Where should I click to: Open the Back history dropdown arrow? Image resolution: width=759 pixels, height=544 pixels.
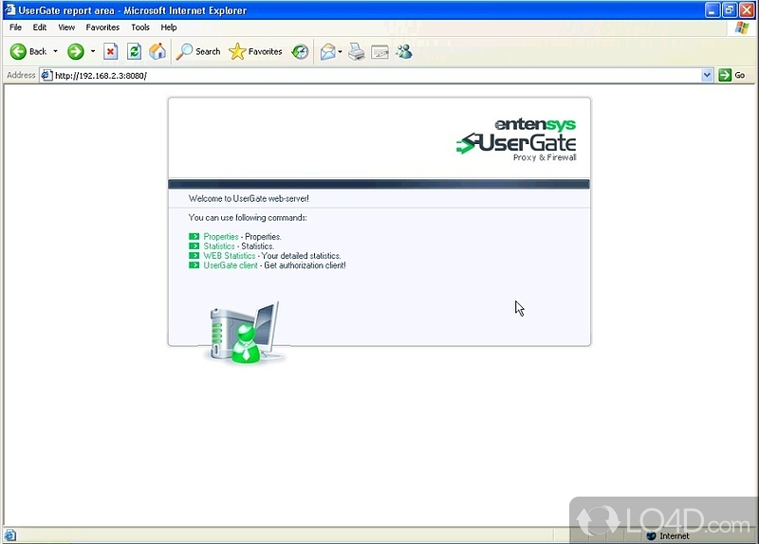(x=55, y=51)
